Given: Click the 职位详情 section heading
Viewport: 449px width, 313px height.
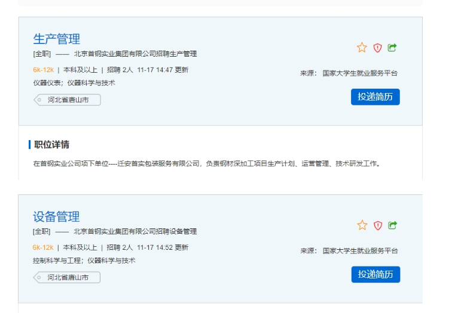Looking at the screenshot, I should click(x=51, y=144).
